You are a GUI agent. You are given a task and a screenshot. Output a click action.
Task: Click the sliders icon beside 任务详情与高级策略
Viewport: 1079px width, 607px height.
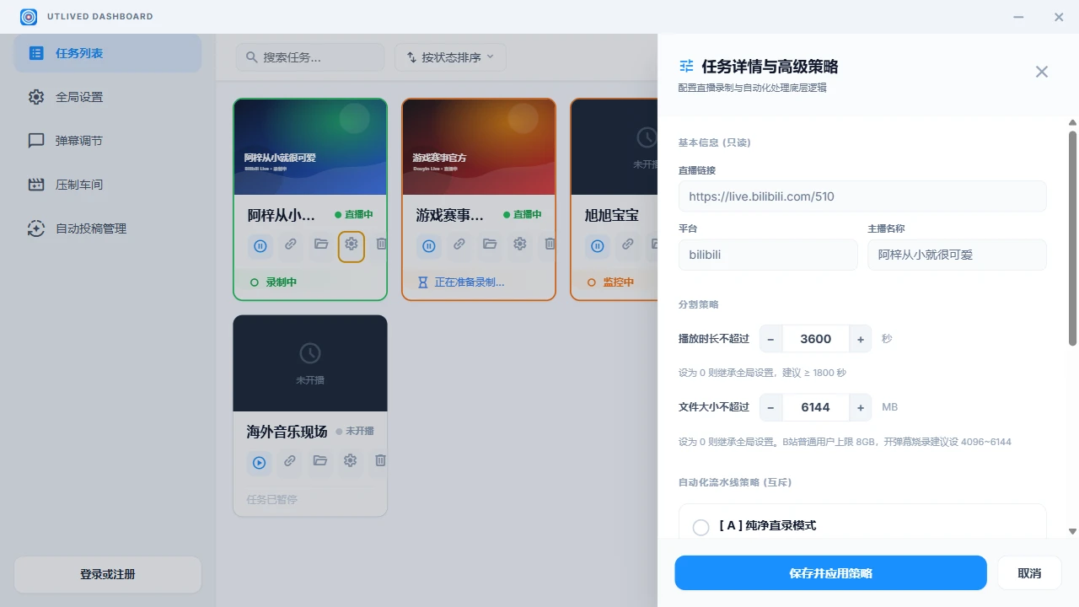point(686,67)
